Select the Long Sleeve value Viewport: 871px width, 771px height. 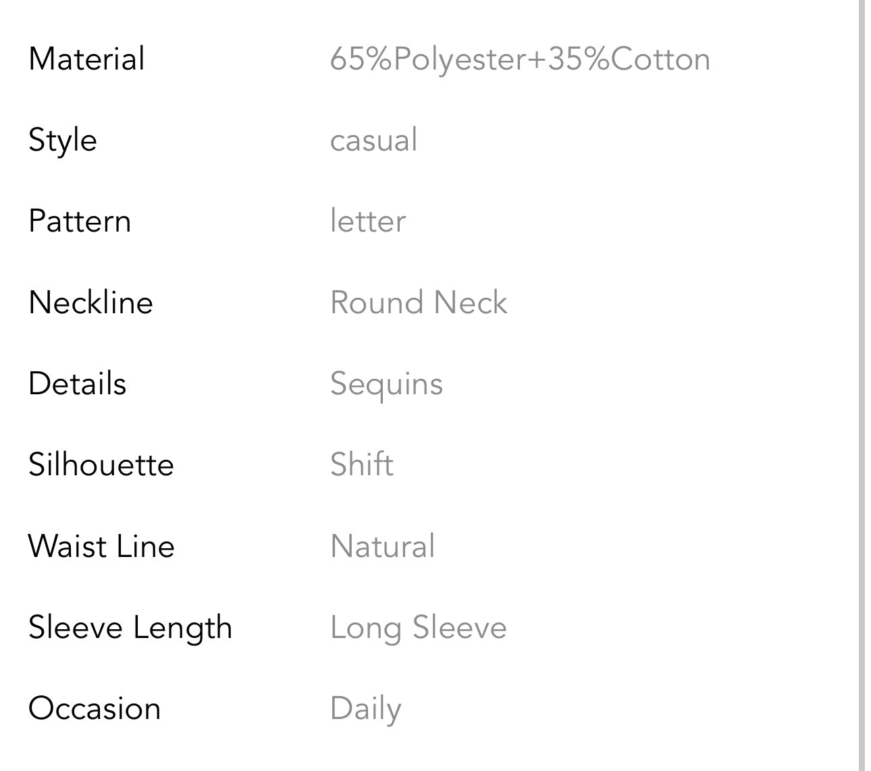coord(419,628)
